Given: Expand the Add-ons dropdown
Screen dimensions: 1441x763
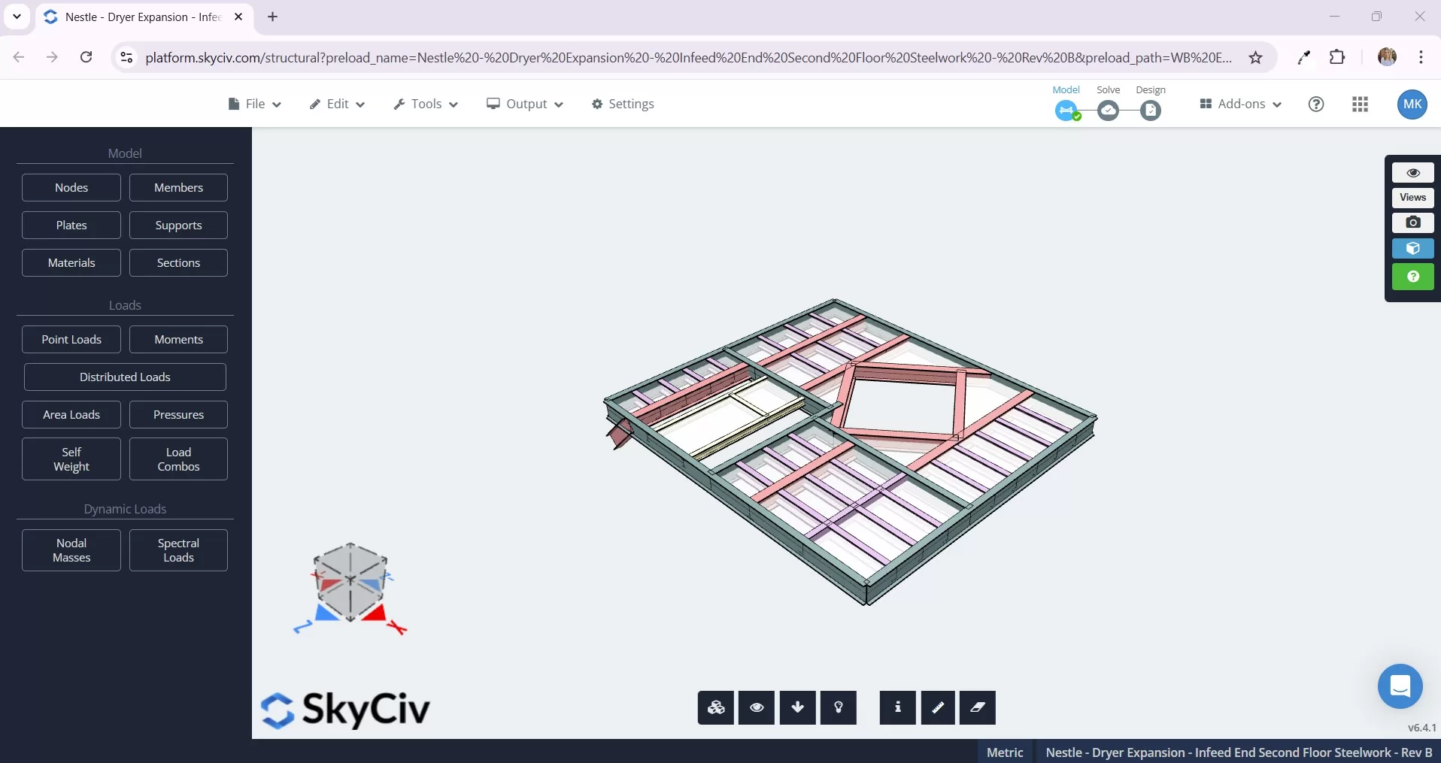Looking at the screenshot, I should pos(1240,104).
